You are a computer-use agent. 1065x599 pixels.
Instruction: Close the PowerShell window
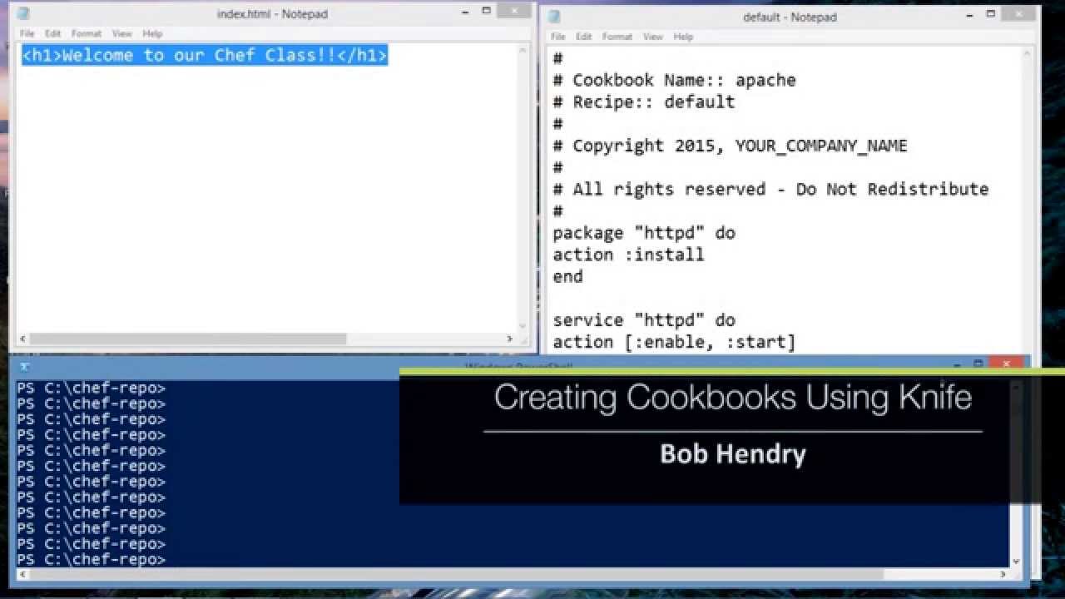pos(1007,364)
